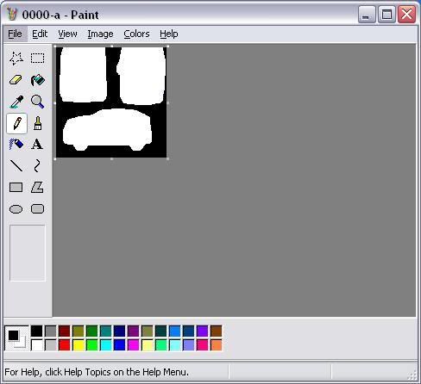Choose the yellow palette color
Viewport: 421px width, 384px height.
click(x=79, y=345)
